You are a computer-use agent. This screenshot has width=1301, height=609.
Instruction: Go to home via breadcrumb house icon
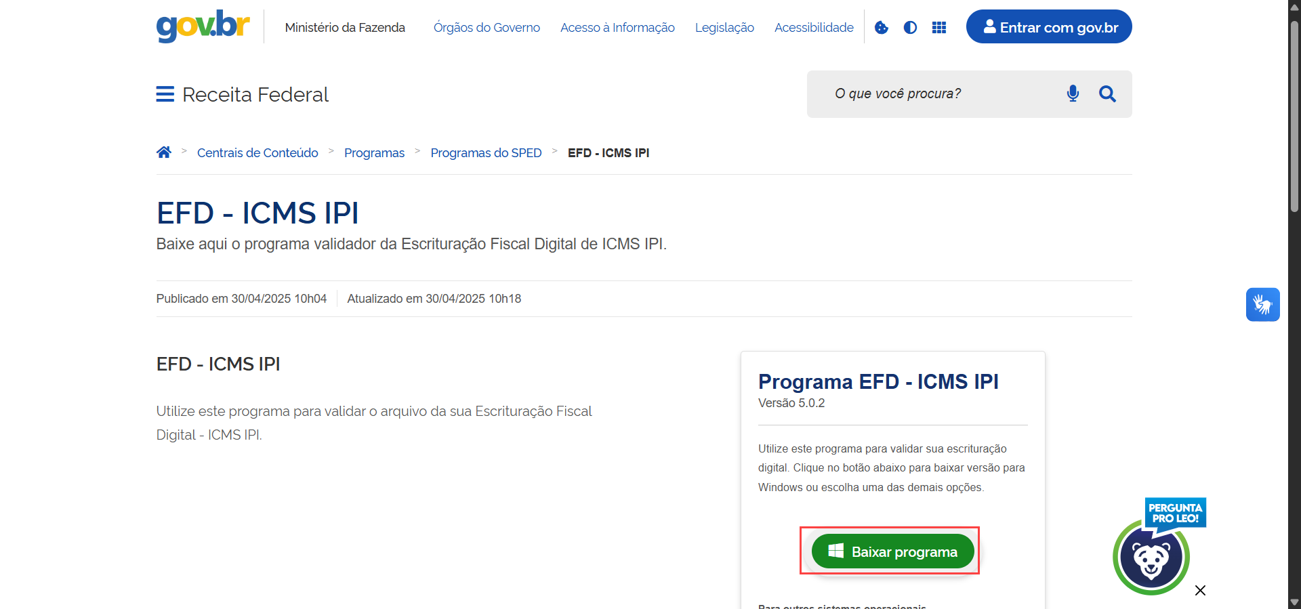[x=164, y=152]
